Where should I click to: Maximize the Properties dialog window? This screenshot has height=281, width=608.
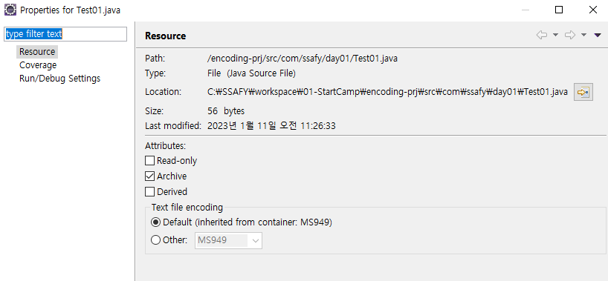[559, 10]
